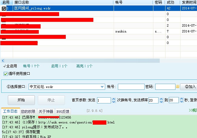Viewport: 197px width, 138px height.
Task: Click the 帐号 input field beside 选择接口
Action: pos(131,87)
